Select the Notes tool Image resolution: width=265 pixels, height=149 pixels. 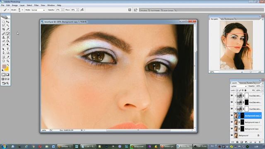point(3,57)
